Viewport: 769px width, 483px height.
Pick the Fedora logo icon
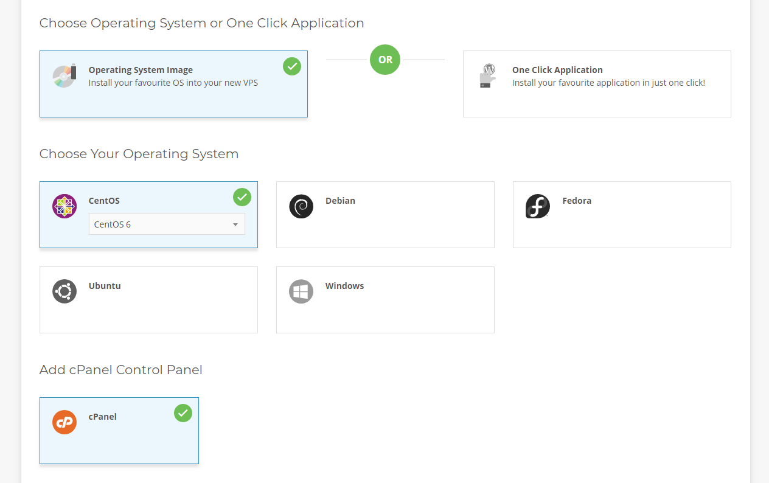coord(538,206)
